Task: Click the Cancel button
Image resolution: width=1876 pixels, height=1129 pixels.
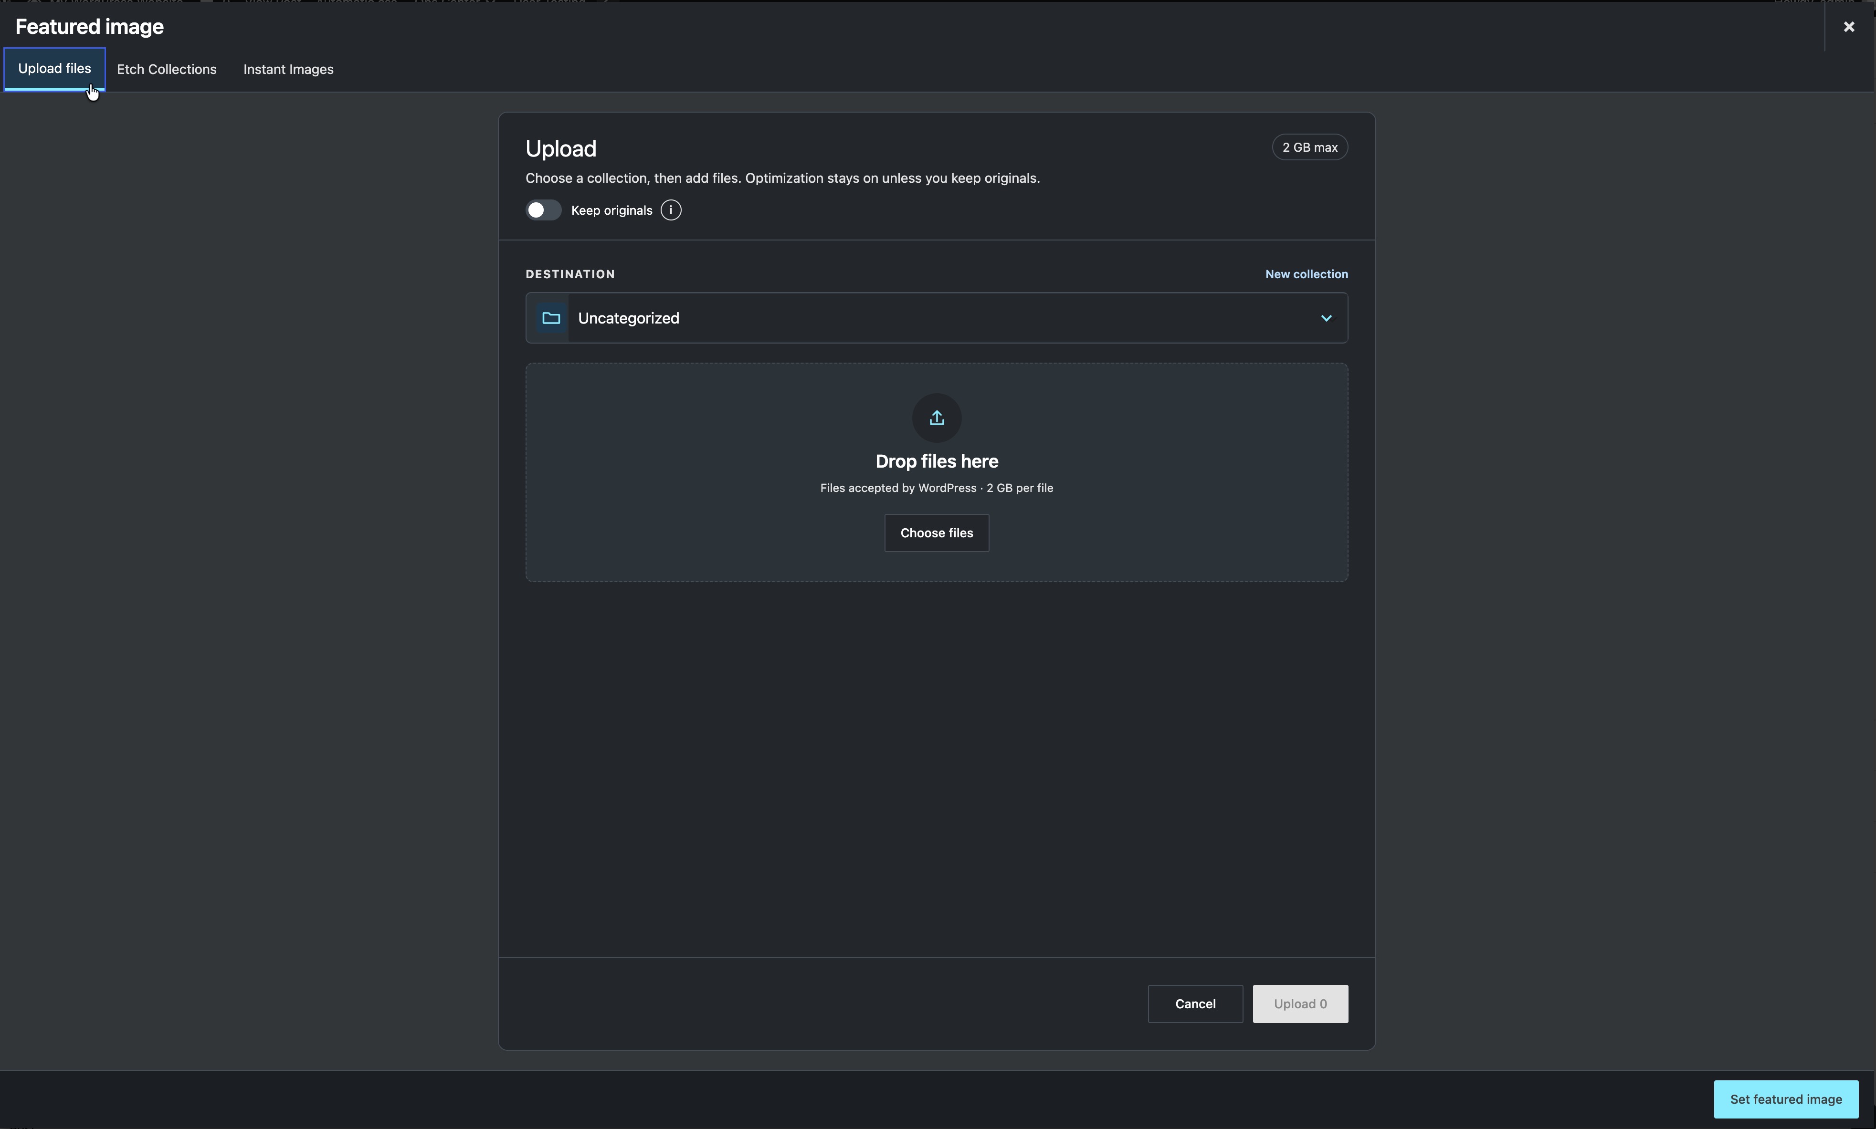Action: pos(1195,1004)
